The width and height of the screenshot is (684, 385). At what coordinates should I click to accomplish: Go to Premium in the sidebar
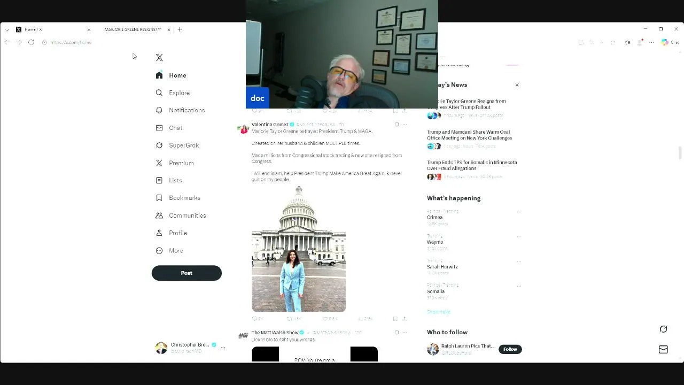point(175,163)
